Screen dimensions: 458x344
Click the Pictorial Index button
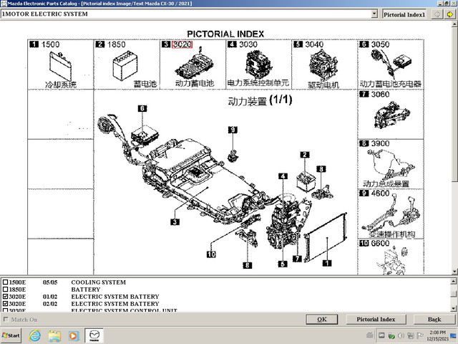376,320
